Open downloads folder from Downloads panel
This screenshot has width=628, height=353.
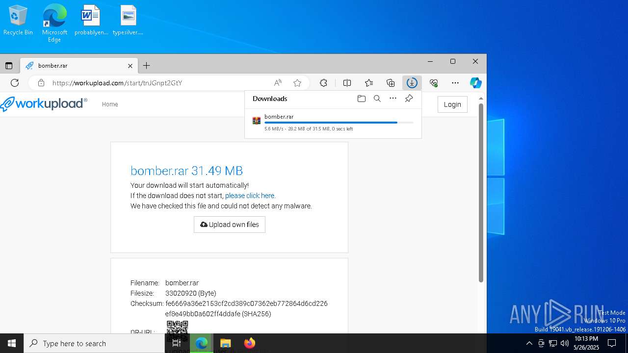tap(362, 99)
